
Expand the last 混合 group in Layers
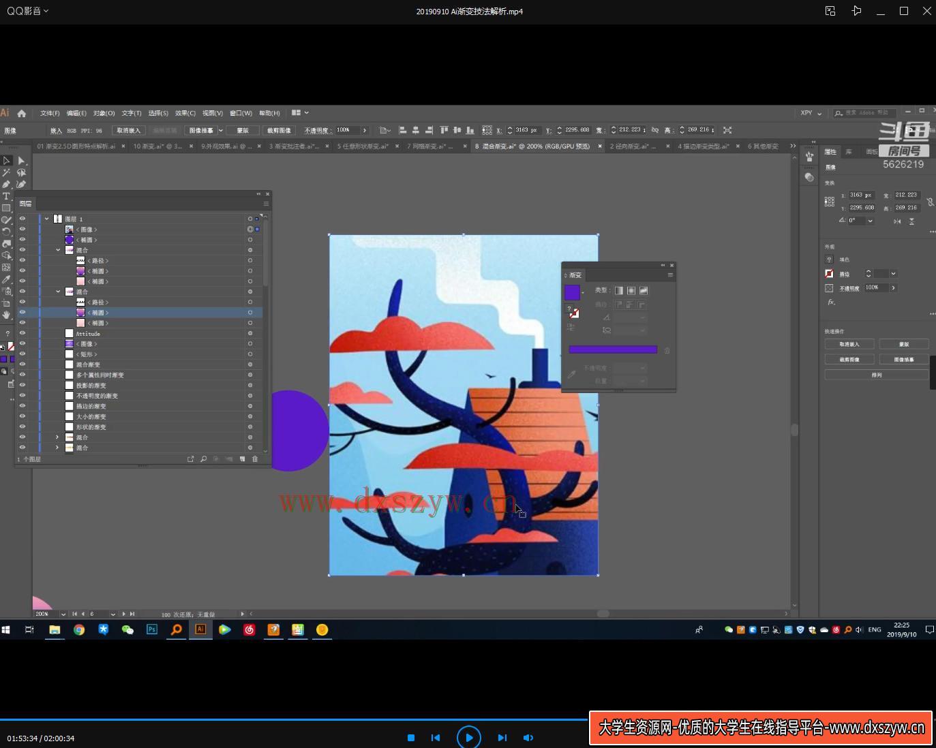coord(58,448)
